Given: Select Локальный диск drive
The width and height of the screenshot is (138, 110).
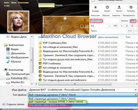Looking at the screenshot, I should coord(18,74).
